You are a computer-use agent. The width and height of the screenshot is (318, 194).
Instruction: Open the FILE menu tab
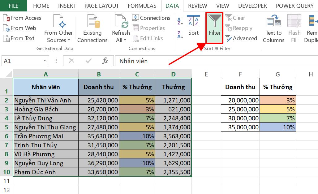(13, 6)
